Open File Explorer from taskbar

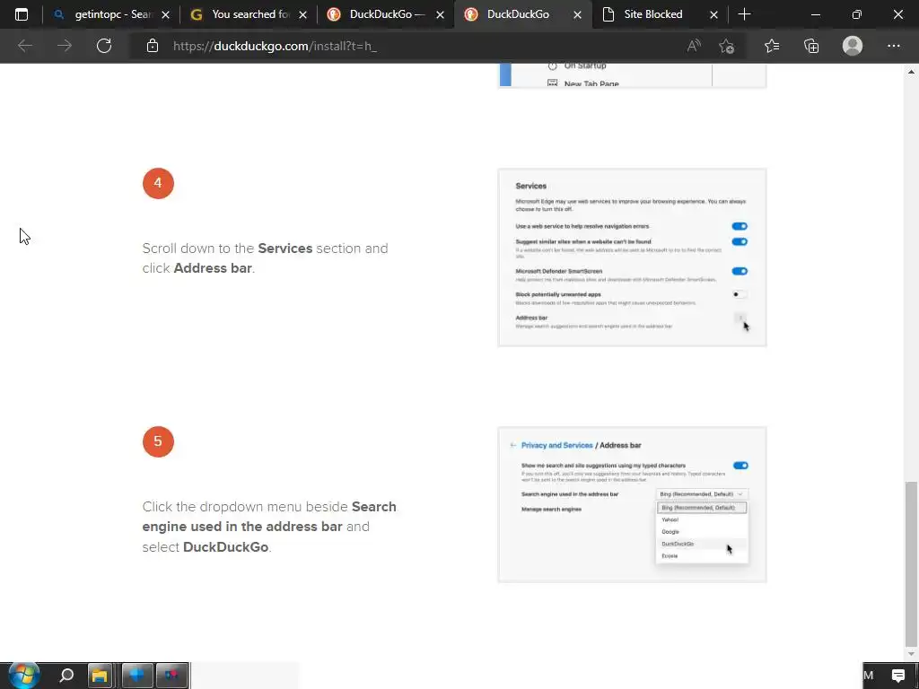pos(100,676)
